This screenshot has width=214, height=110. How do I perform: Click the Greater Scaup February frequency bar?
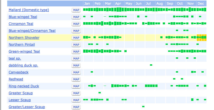coord(100,93)
